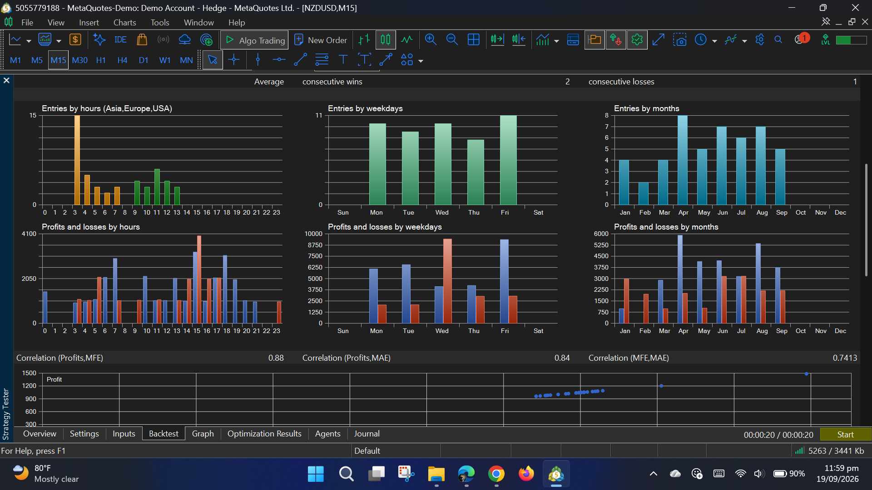
Task: Click the backtest report vertical scrollbar
Action: tap(866, 220)
